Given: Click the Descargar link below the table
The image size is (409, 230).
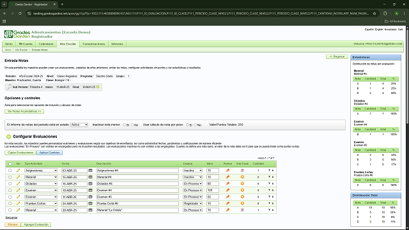Looking at the screenshot, I should (12, 217).
